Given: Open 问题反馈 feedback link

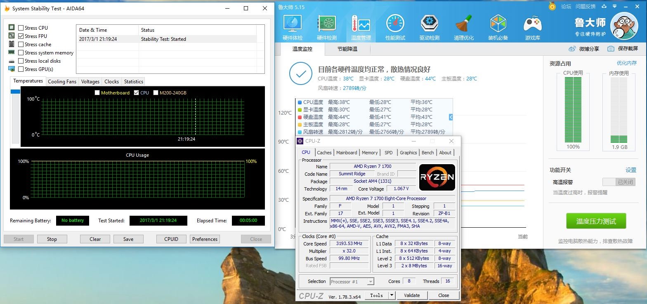Looking at the screenshot, I should (586, 6).
